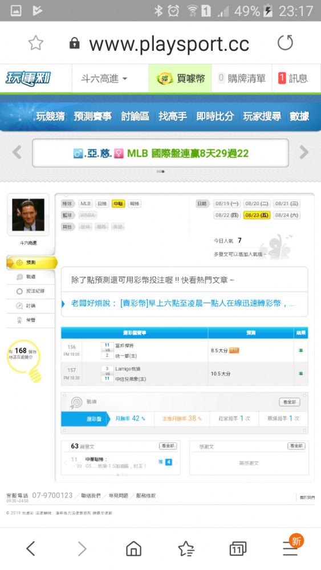Tap the bookmark star beside the URL
The image size is (321, 570).
click(35, 43)
